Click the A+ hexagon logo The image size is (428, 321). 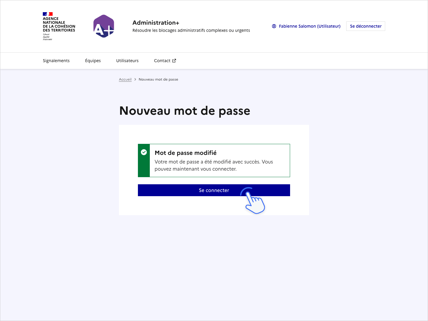(x=103, y=26)
